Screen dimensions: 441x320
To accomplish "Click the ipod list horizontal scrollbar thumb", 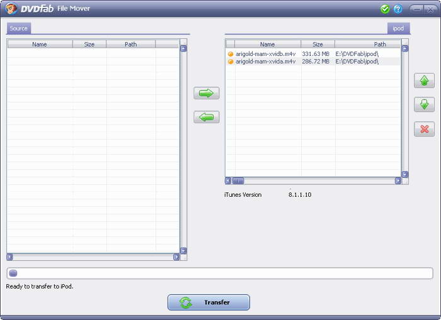I will [238, 181].
